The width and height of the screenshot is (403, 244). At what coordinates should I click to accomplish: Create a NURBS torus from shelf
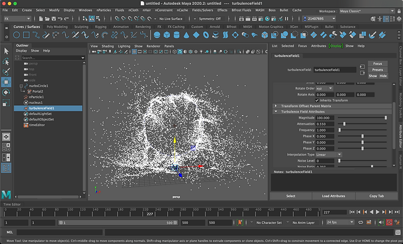pos(206,35)
